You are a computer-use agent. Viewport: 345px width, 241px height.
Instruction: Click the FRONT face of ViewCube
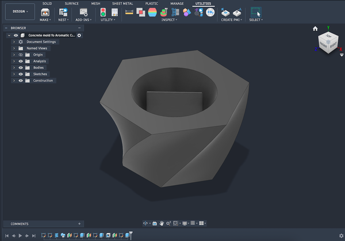pos(323,45)
